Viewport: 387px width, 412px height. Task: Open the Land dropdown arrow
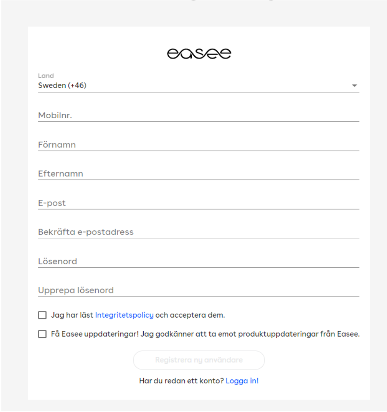(x=354, y=86)
